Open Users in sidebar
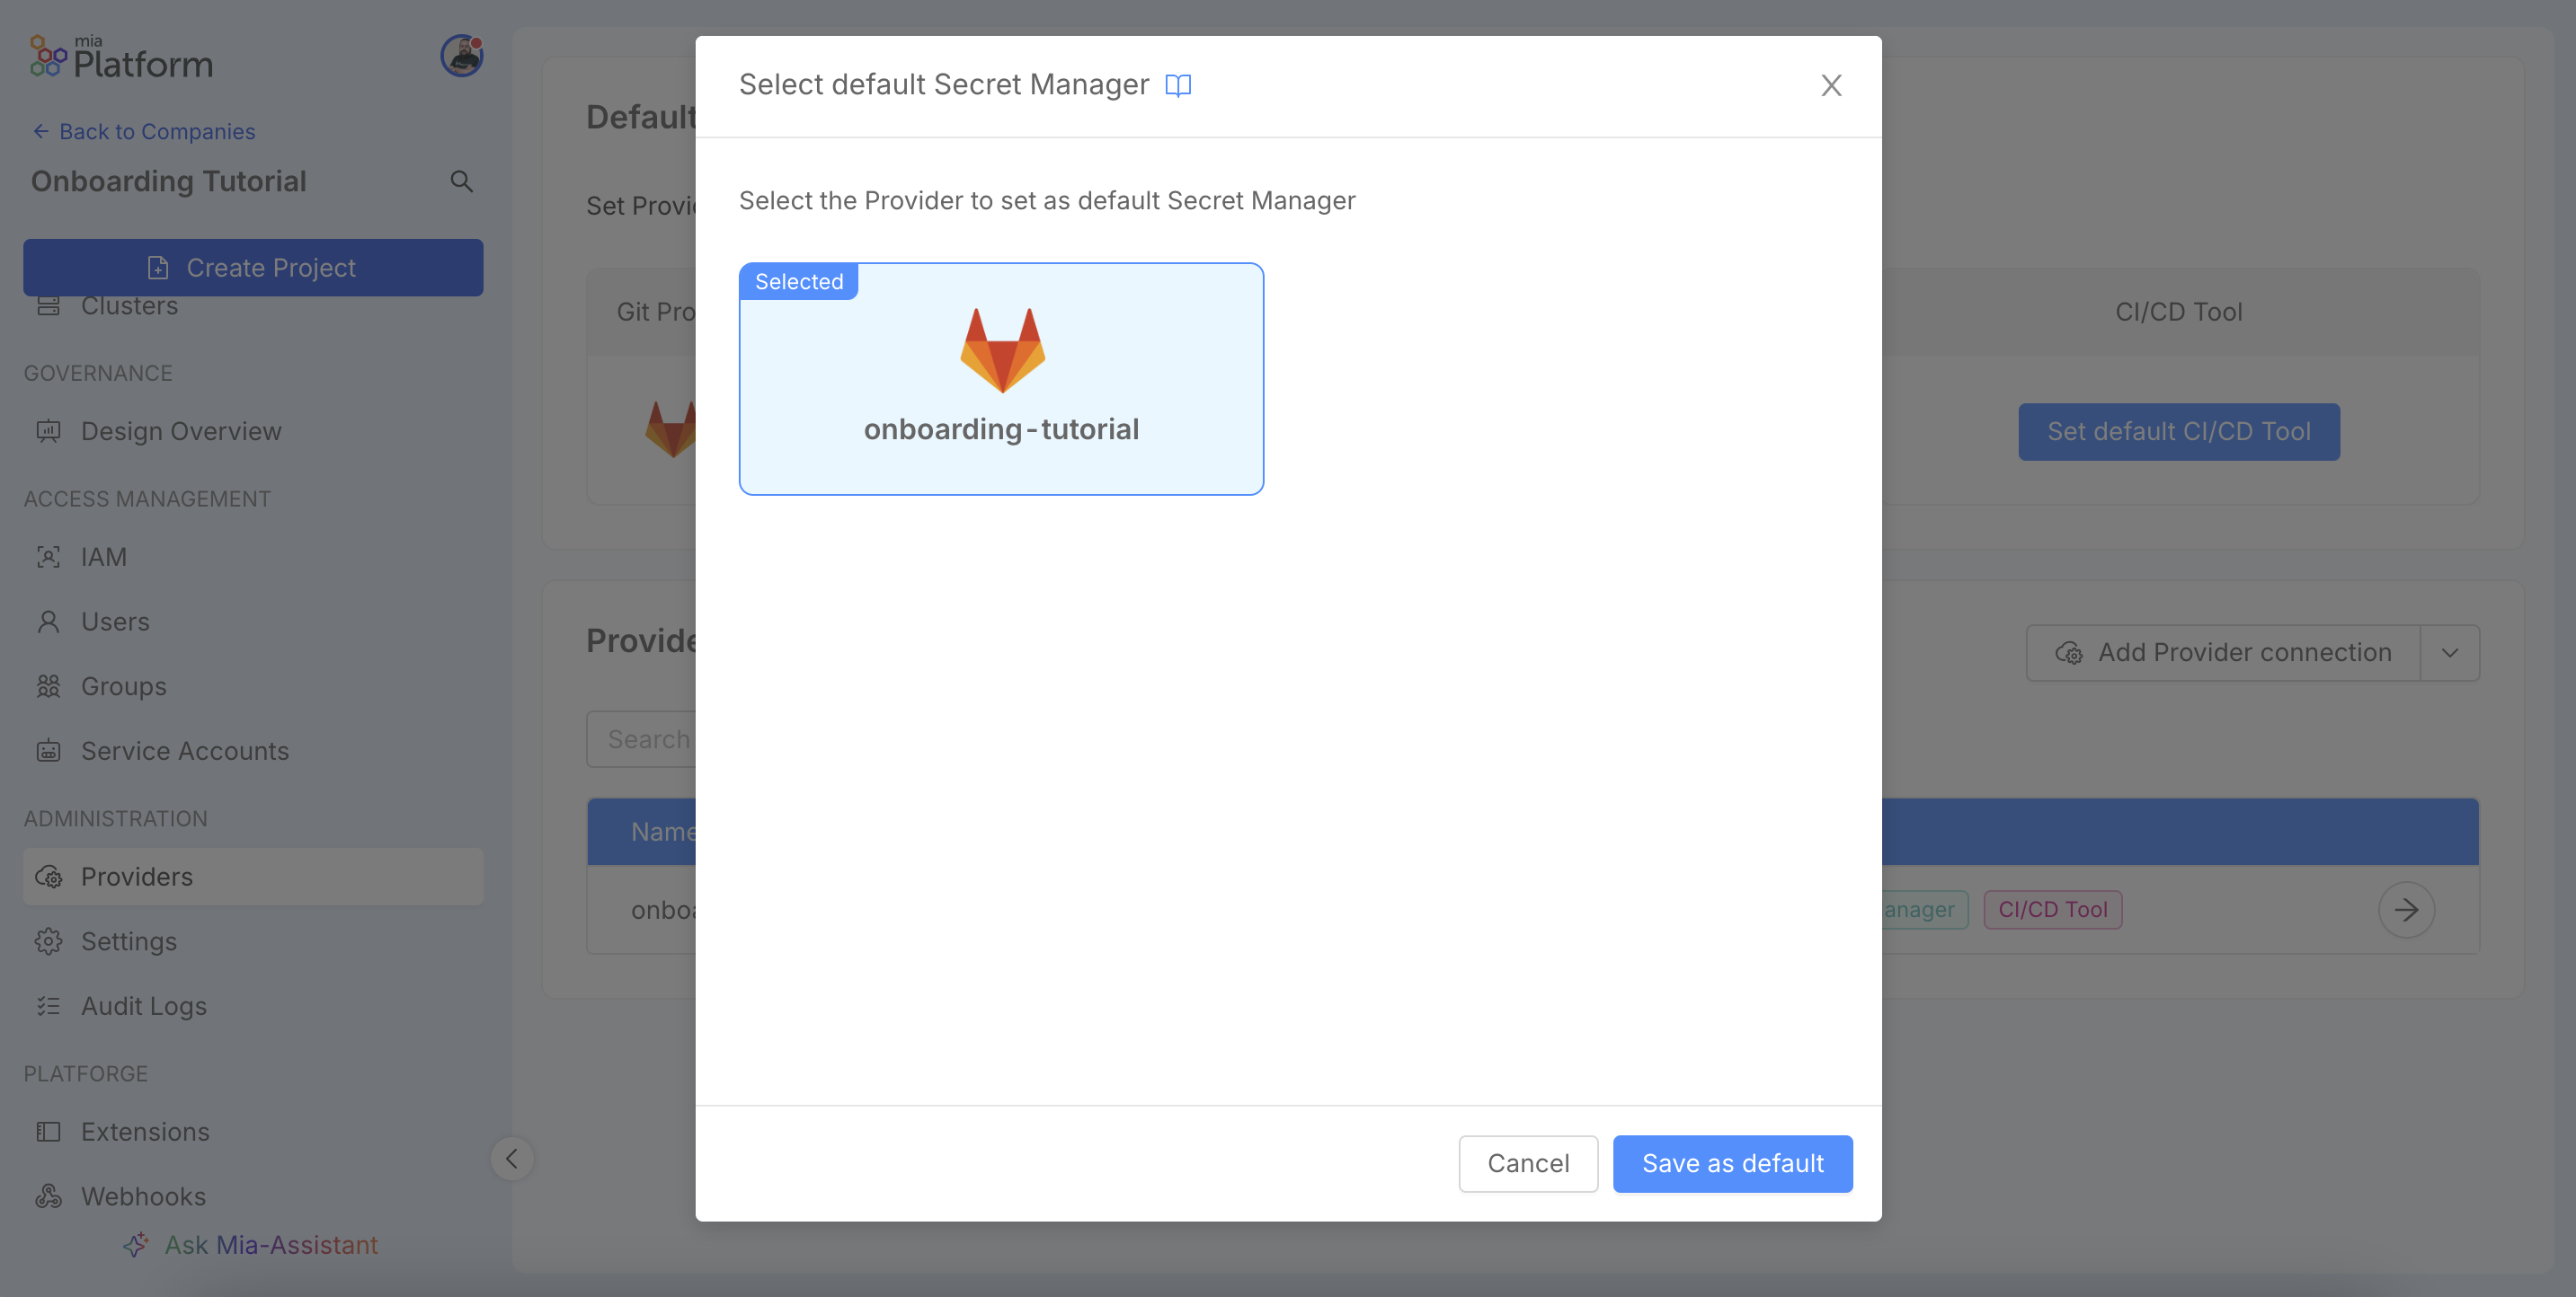The height and width of the screenshot is (1297, 2576). tap(253, 622)
